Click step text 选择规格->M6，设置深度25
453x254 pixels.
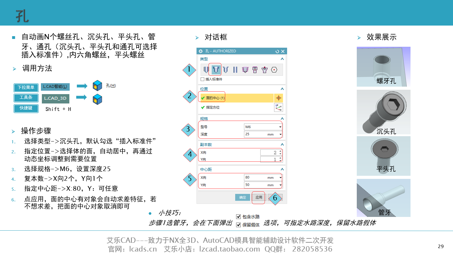67,169
